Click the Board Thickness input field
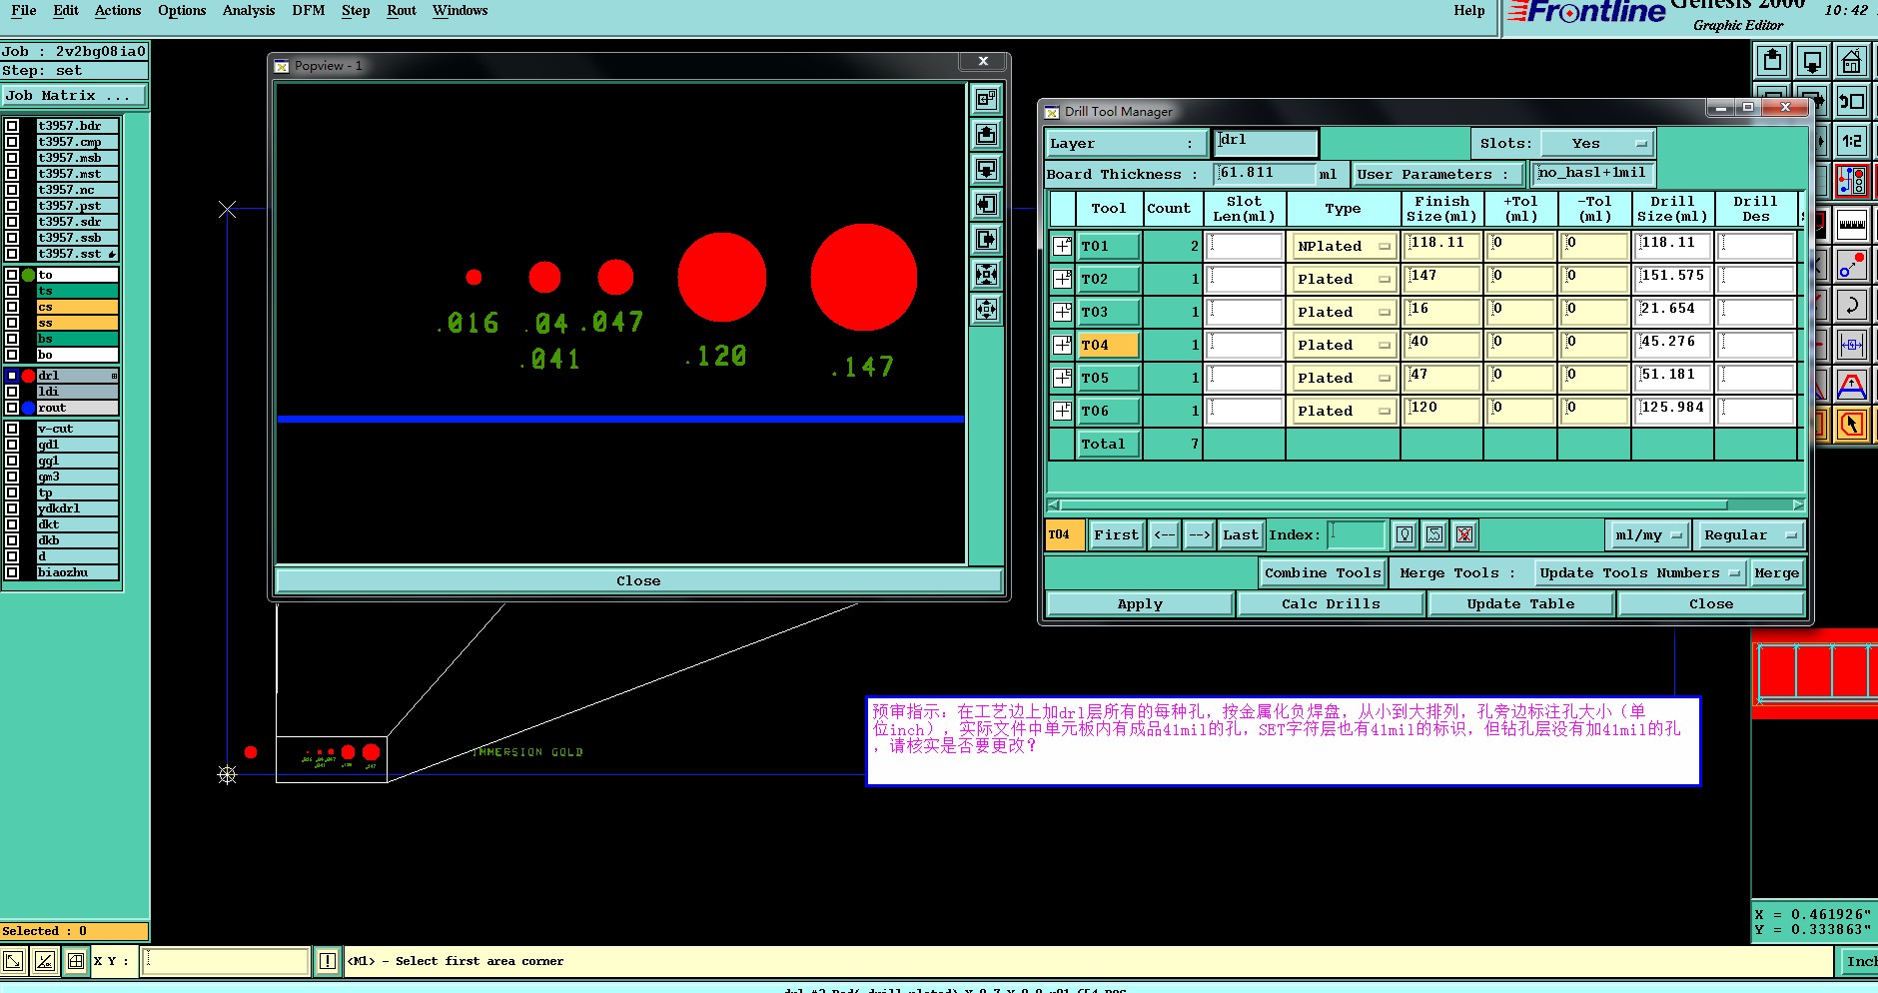The height and width of the screenshot is (993, 1878). tap(1265, 174)
